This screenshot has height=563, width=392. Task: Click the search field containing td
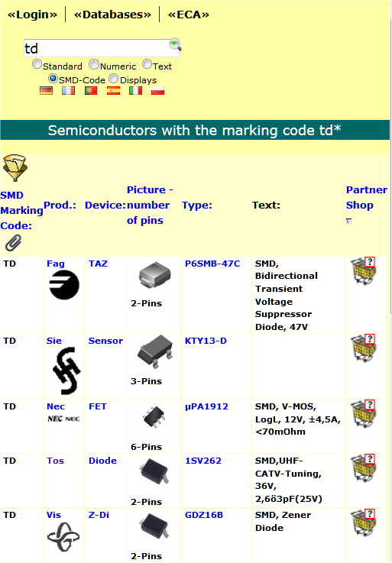coord(96,48)
